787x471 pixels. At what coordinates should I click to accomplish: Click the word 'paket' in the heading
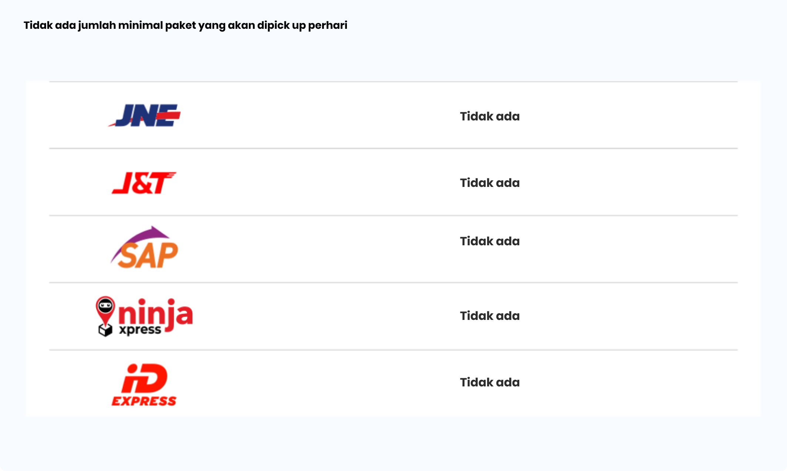coord(180,25)
